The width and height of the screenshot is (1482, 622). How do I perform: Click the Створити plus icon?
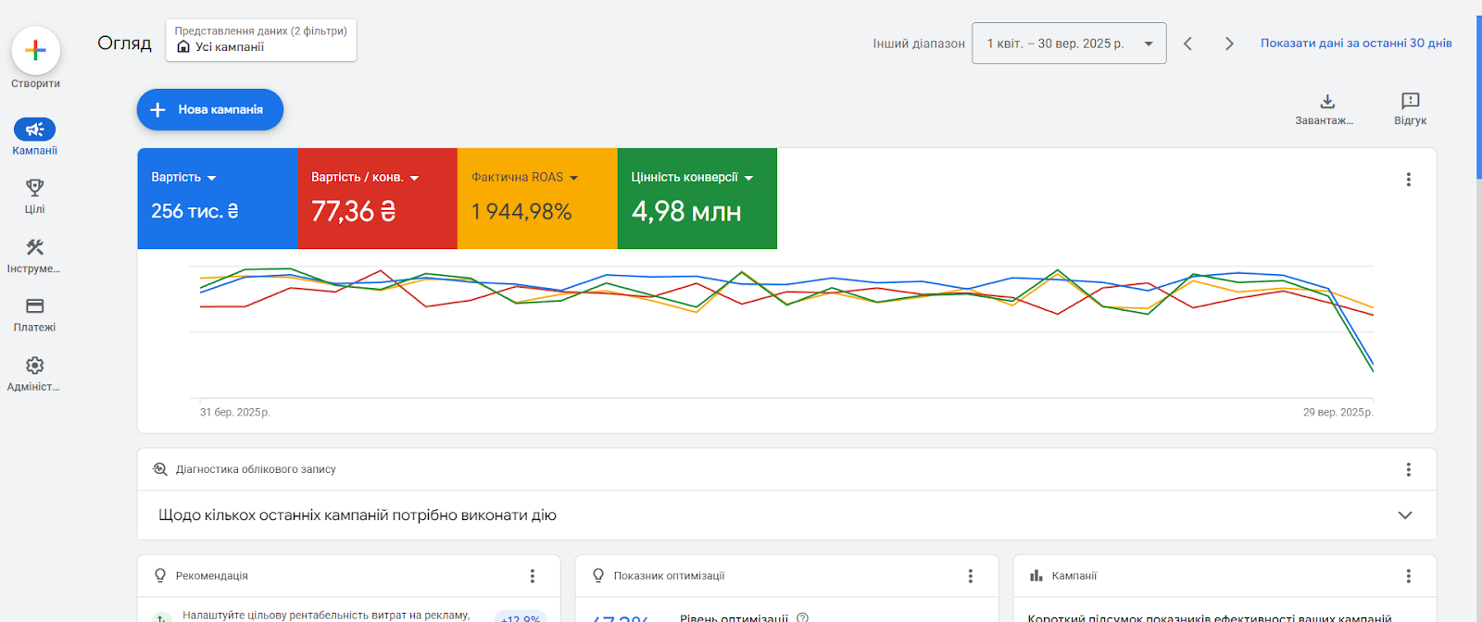(35, 51)
